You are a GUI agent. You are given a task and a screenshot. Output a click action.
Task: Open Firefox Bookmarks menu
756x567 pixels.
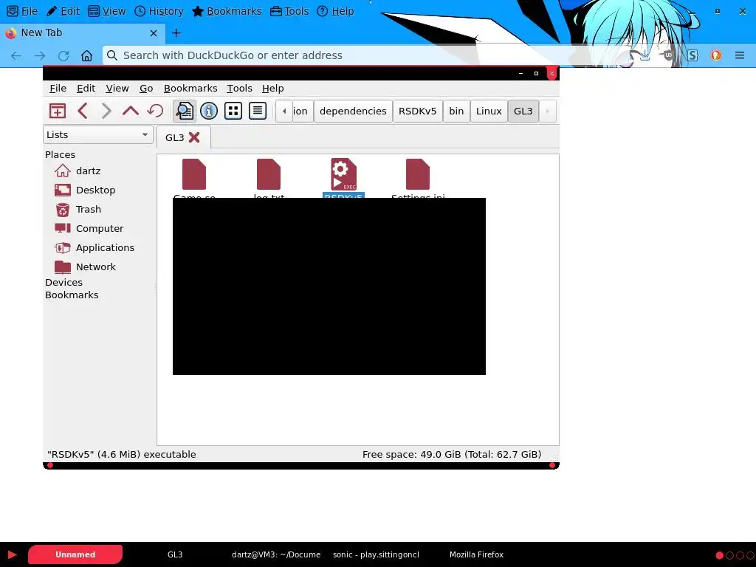click(x=227, y=11)
